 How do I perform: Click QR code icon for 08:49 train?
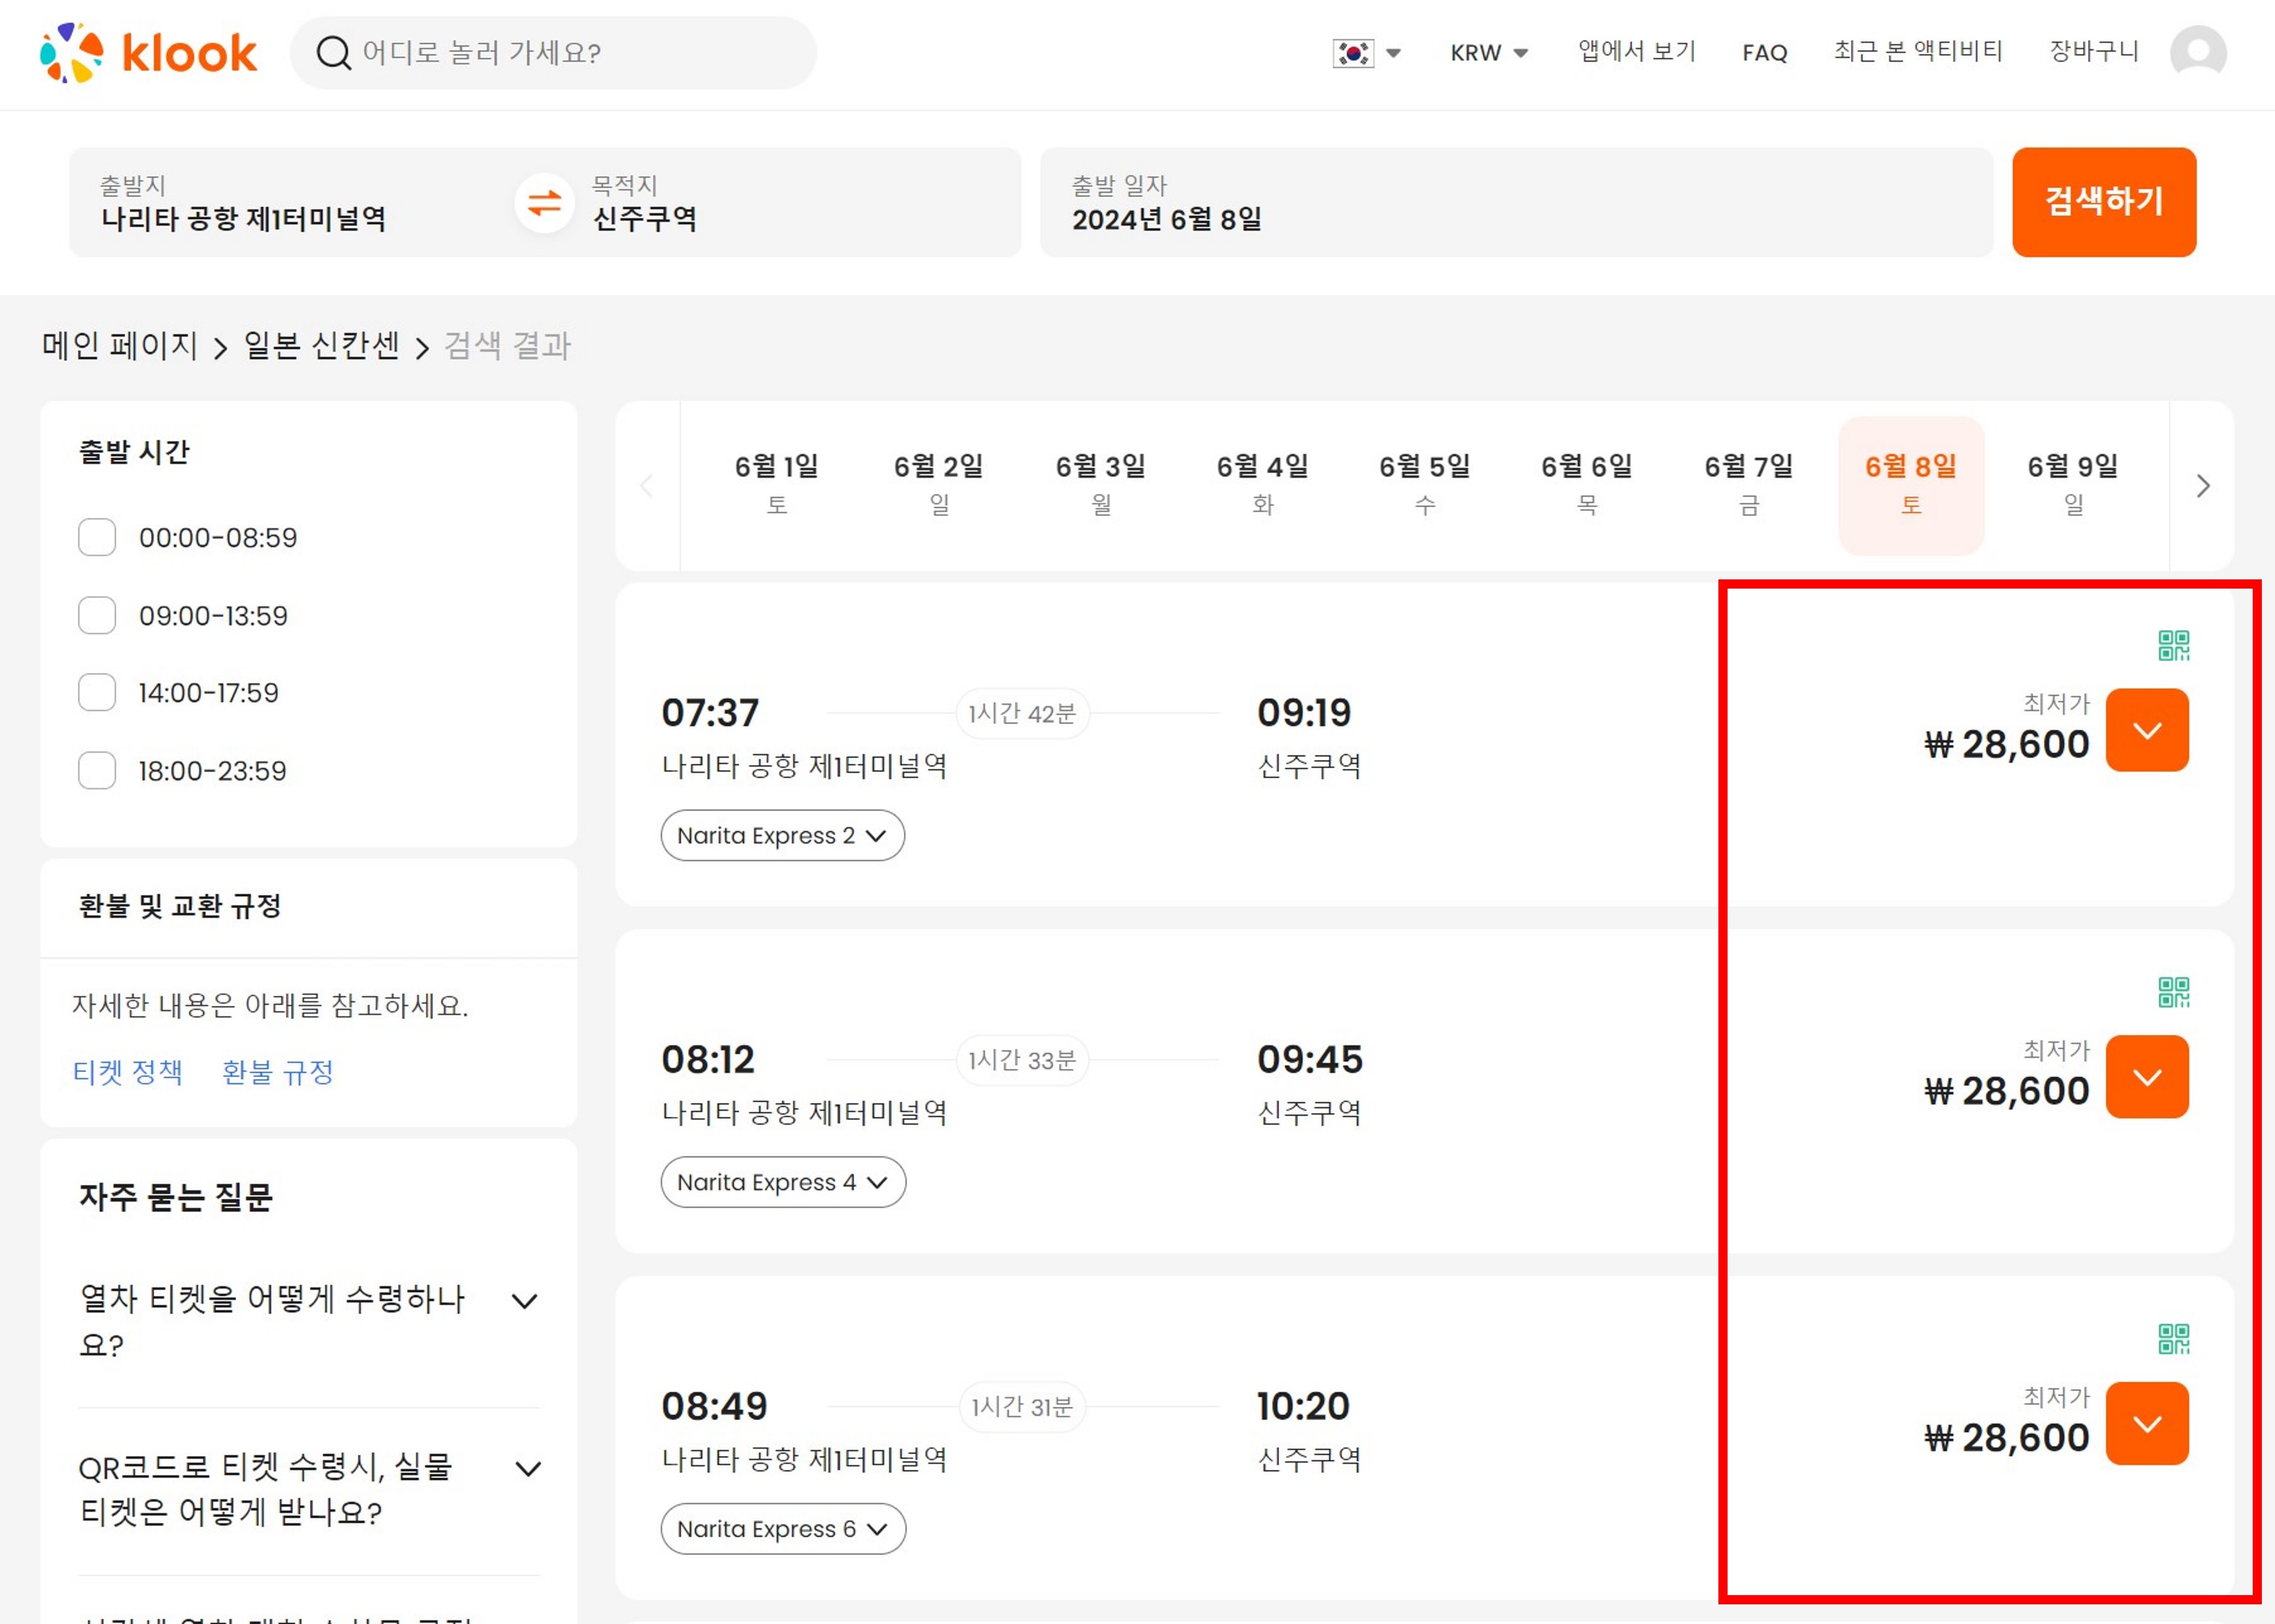(x=2173, y=1339)
